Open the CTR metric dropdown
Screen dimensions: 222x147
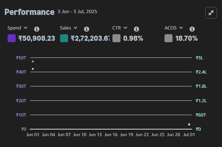pyautogui.click(x=120, y=28)
